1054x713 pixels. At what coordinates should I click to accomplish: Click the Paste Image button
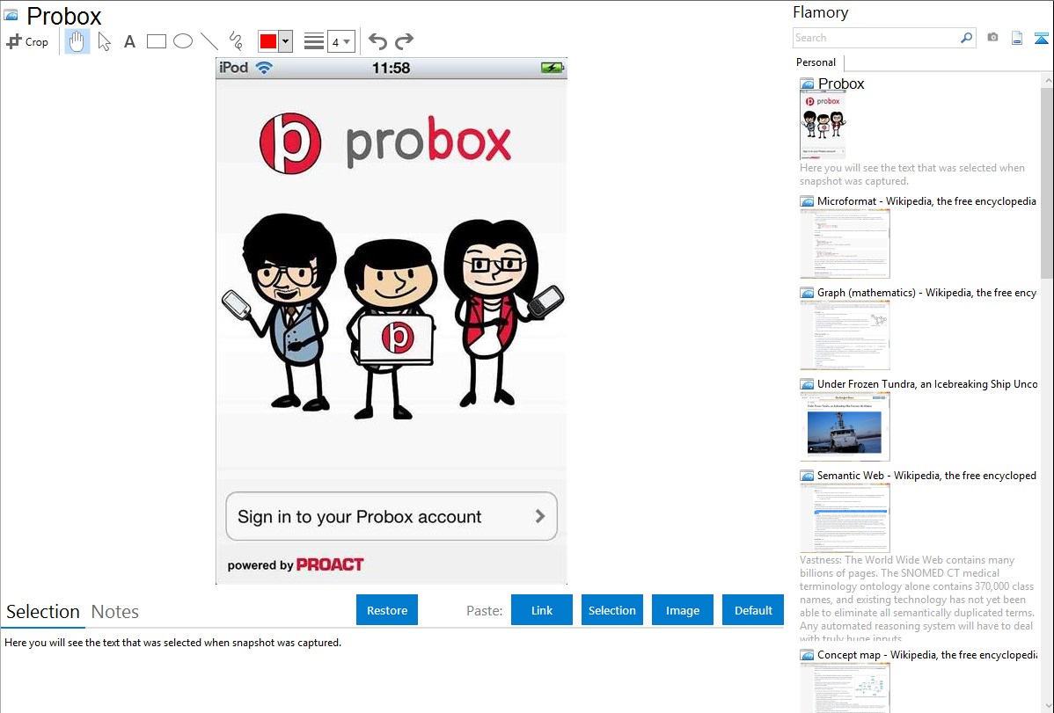tap(682, 610)
